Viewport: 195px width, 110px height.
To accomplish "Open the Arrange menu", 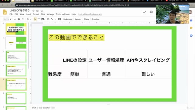I will click(51, 14).
